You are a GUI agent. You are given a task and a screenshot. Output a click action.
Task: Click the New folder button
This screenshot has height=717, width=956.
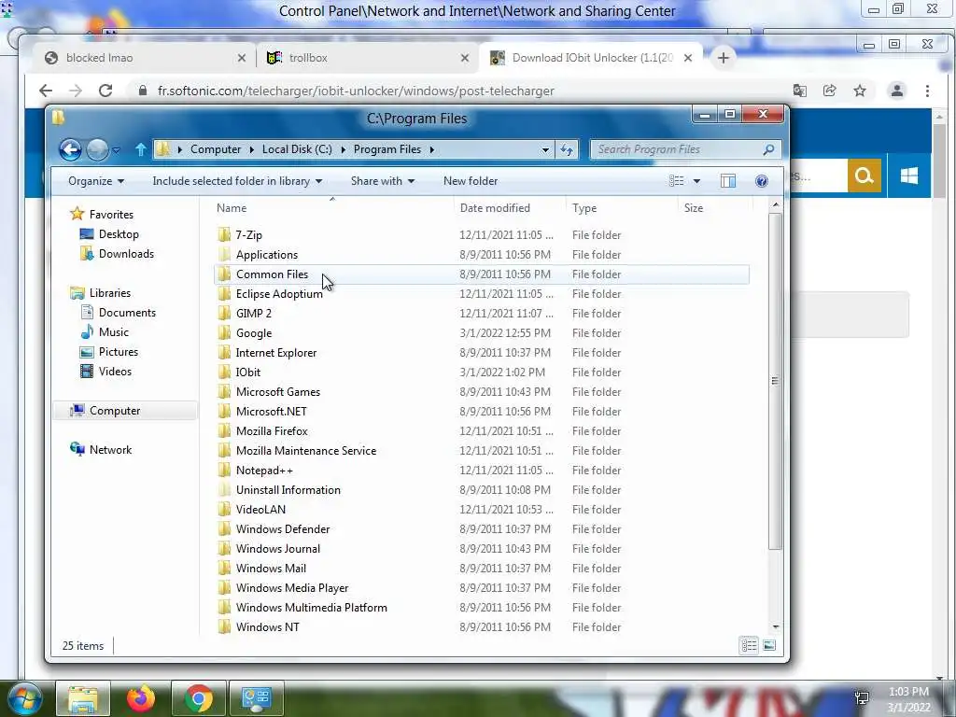(x=471, y=181)
